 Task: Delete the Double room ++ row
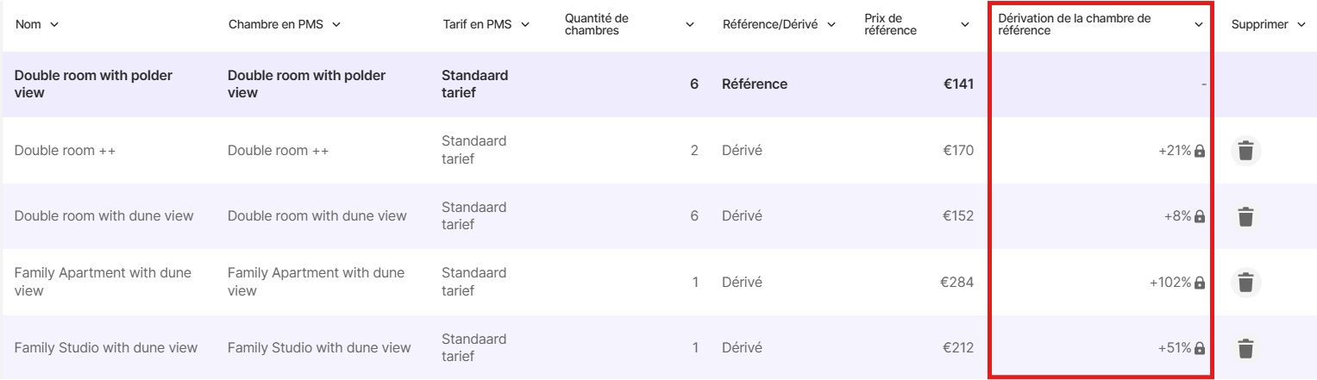[x=1245, y=151]
